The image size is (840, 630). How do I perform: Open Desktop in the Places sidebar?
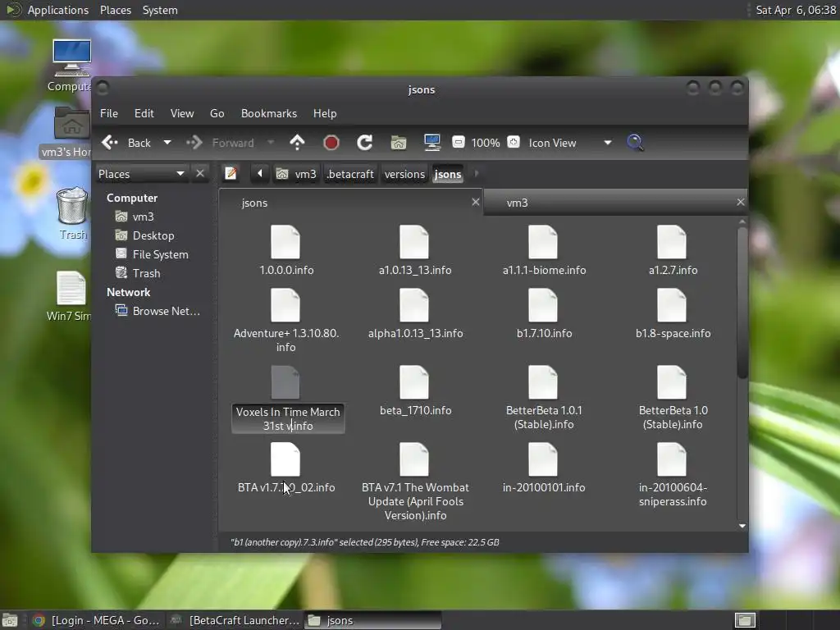[144, 235]
